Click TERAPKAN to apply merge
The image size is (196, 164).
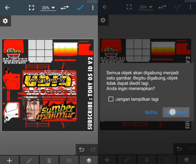(x=176, y=112)
